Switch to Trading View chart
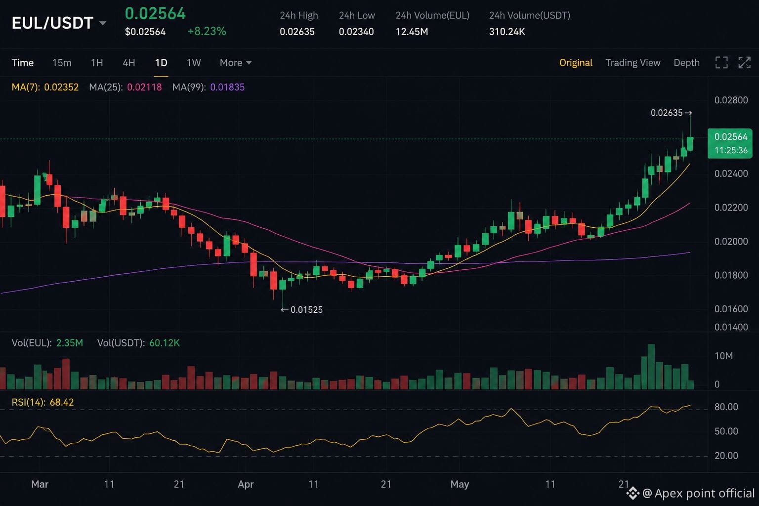 tap(633, 63)
